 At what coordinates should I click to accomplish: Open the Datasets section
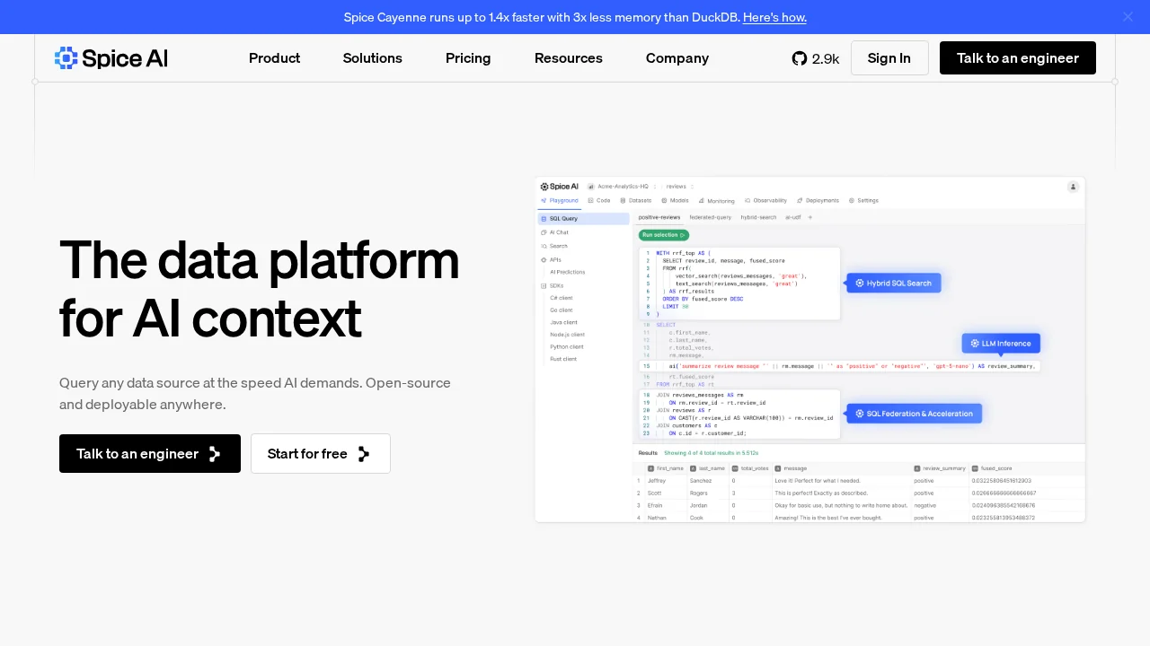639,200
